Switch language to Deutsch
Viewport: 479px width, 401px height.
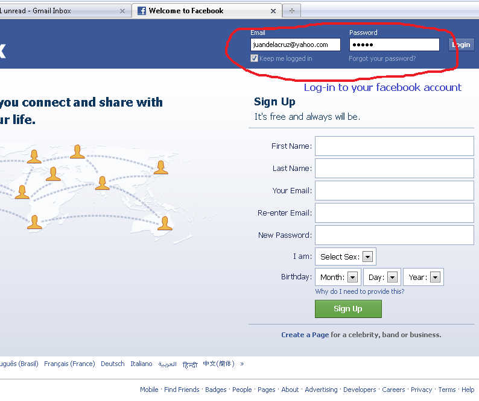[113, 364]
